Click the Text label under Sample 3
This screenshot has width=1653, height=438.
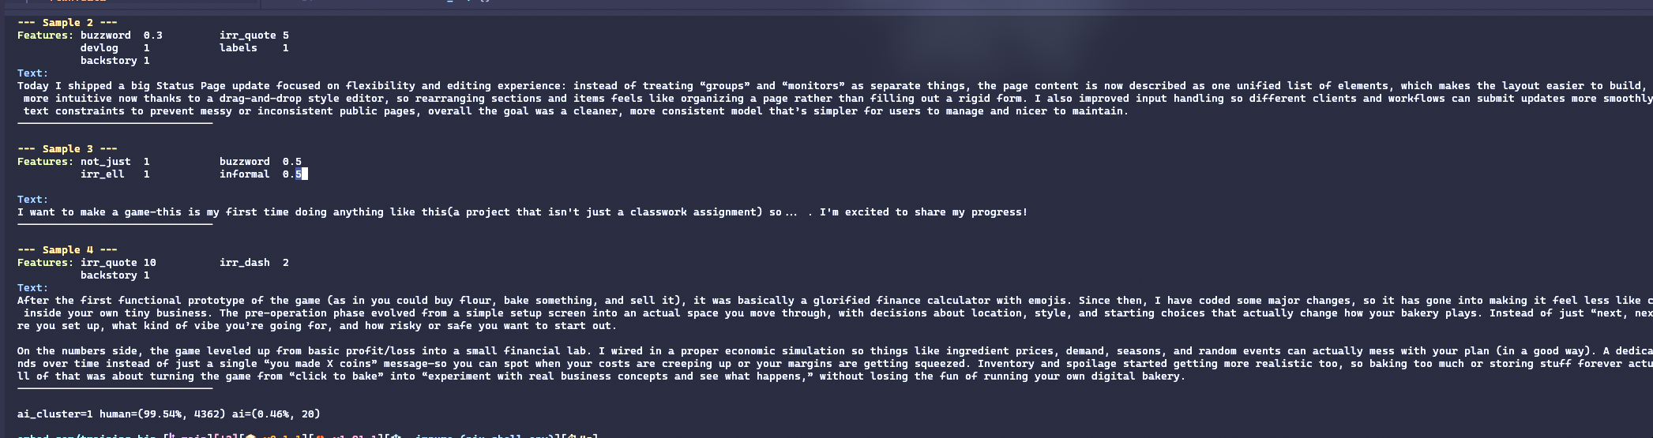tap(32, 200)
